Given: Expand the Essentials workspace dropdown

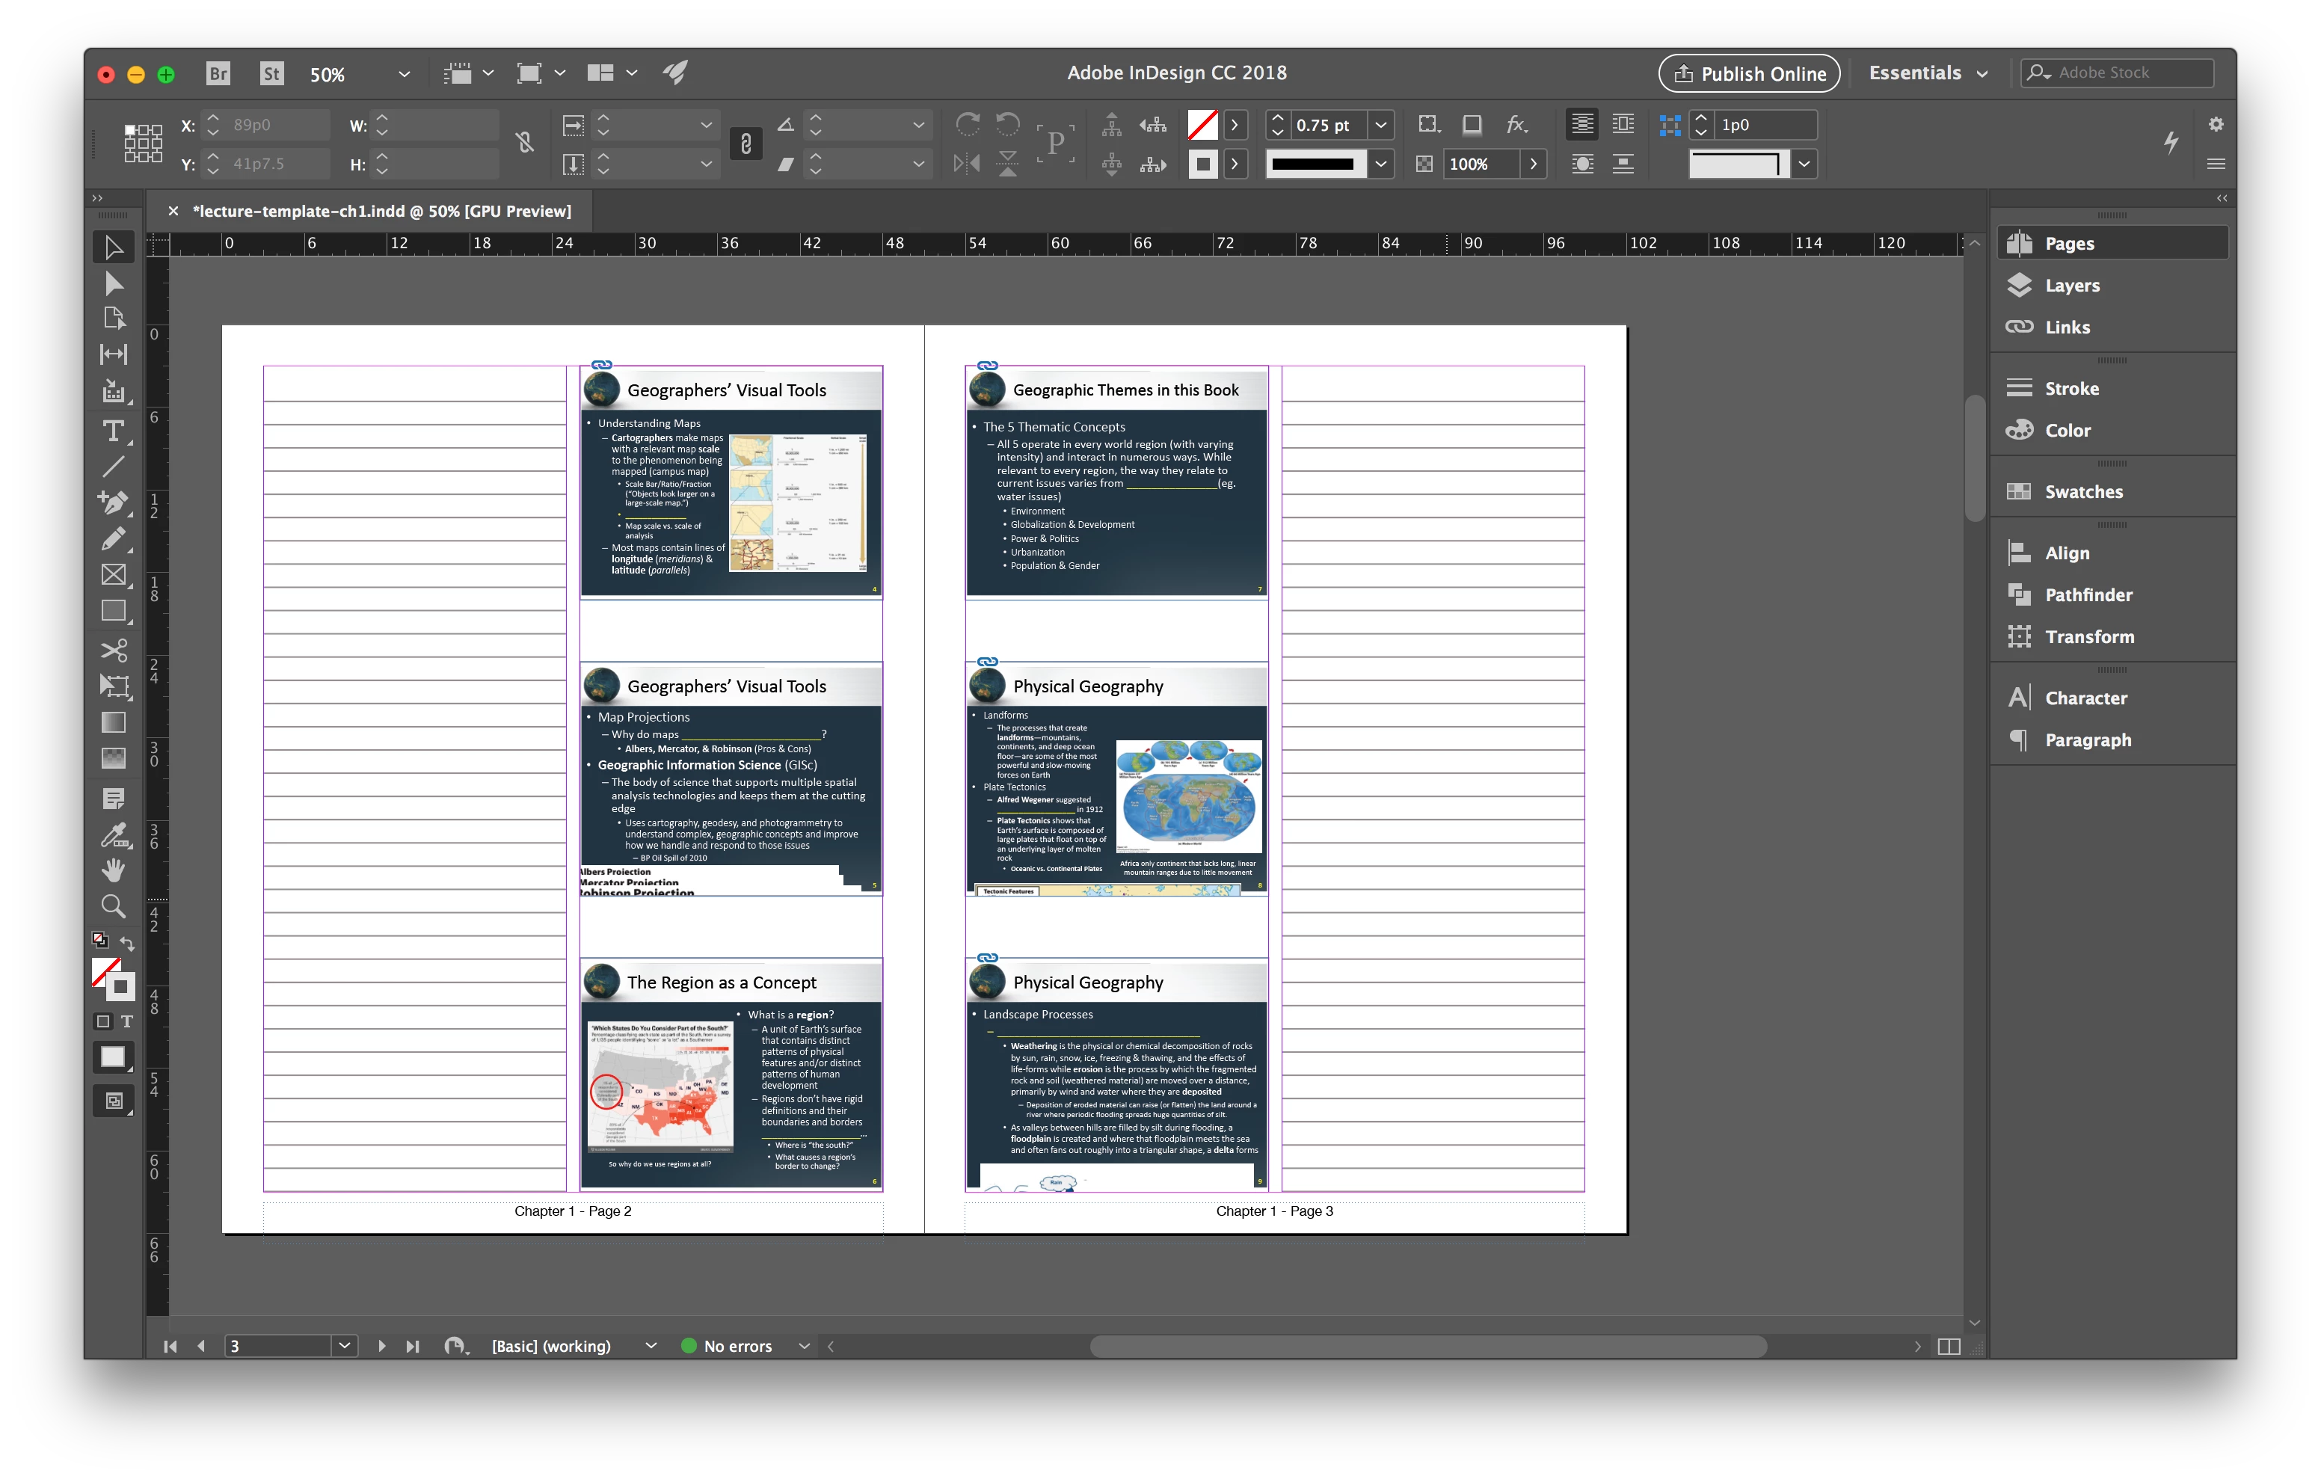Looking at the screenshot, I should pos(1982,74).
